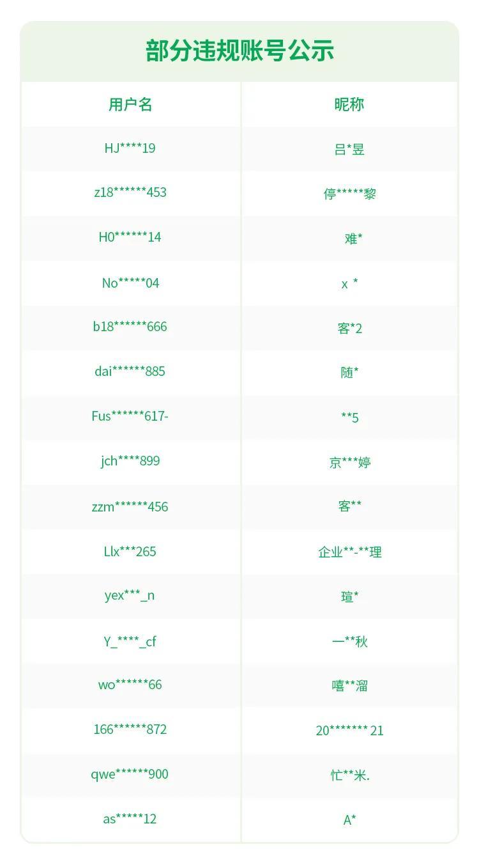The image size is (479, 865).
Task: Select nickname 企业**-**理
Action: (x=349, y=552)
